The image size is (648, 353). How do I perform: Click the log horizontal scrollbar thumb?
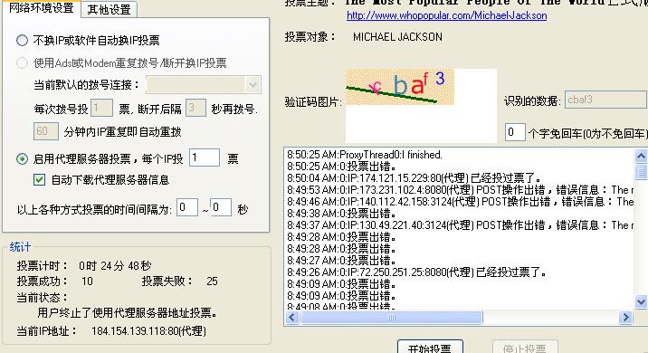coord(391,318)
